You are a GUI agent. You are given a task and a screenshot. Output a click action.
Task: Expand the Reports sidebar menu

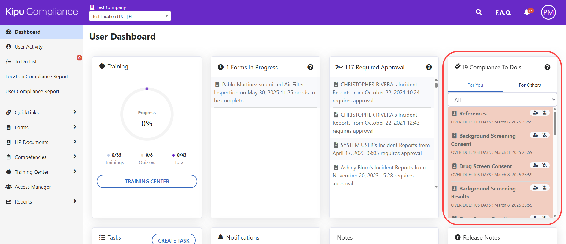pyautogui.click(x=41, y=202)
